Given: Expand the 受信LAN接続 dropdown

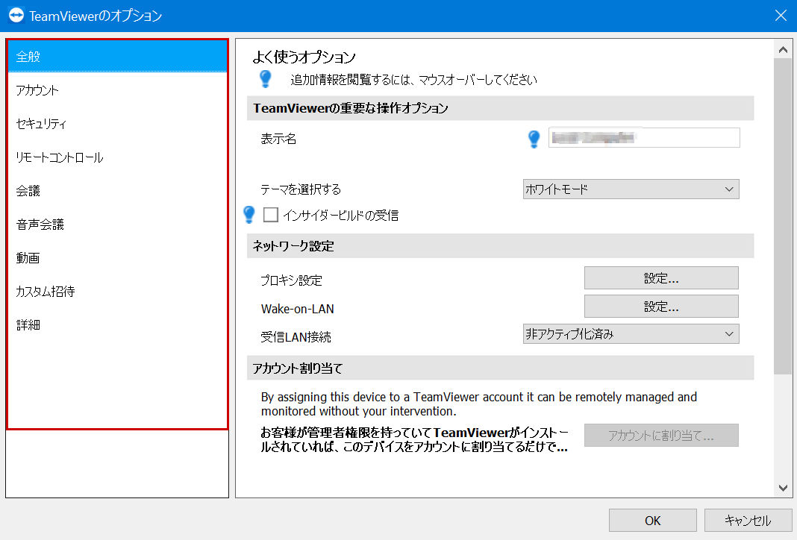Looking at the screenshot, I should click(631, 333).
